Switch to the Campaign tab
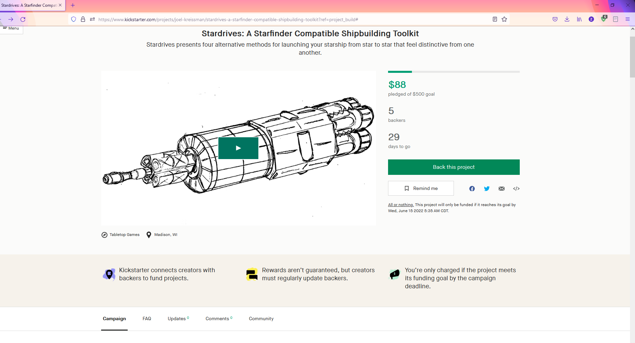This screenshot has width=635, height=343. click(114, 319)
